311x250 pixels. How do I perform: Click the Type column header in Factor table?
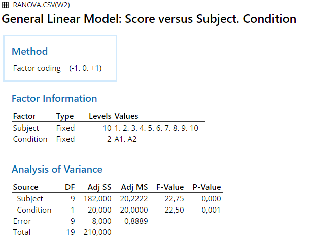pos(64,116)
